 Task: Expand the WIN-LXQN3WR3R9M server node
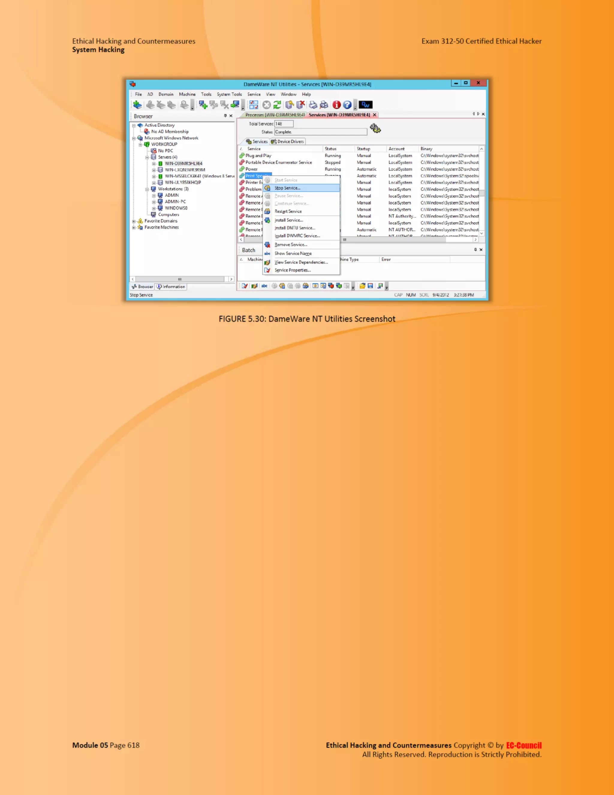[153, 170]
